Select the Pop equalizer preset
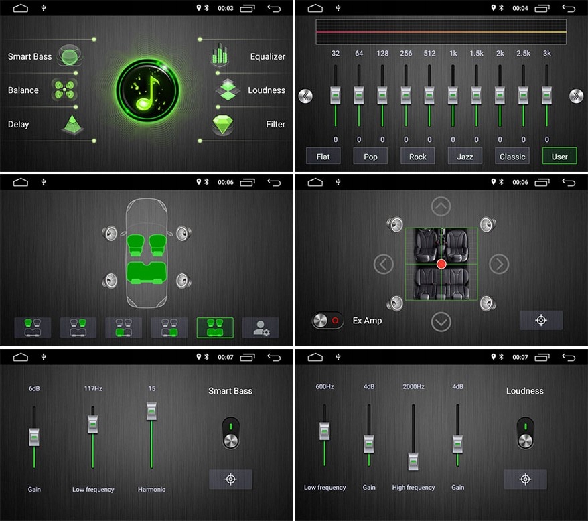Viewport: 588px width, 521px height. point(370,156)
